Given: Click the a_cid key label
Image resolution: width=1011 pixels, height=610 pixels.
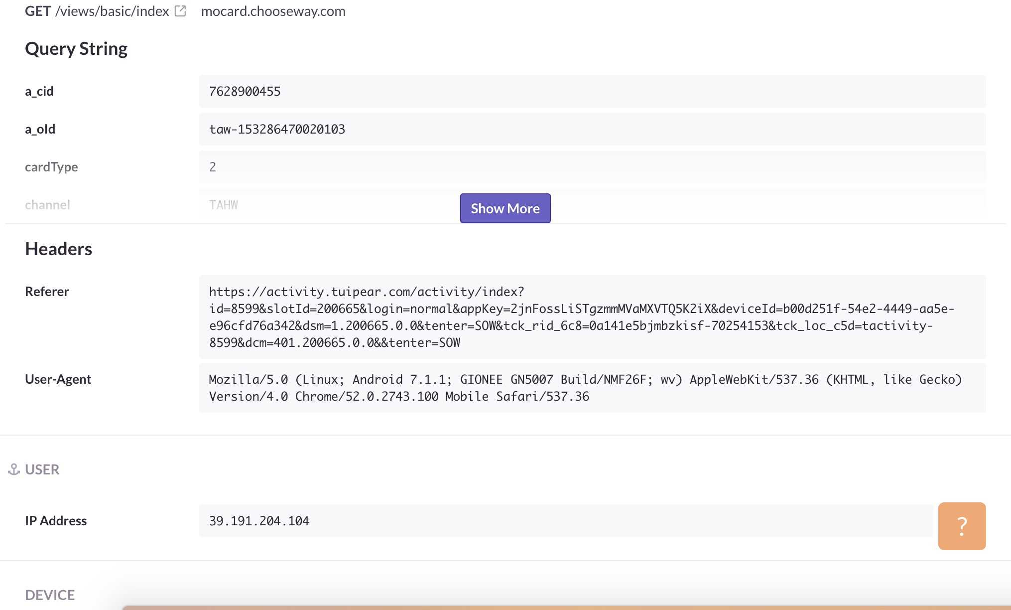Looking at the screenshot, I should tap(39, 91).
